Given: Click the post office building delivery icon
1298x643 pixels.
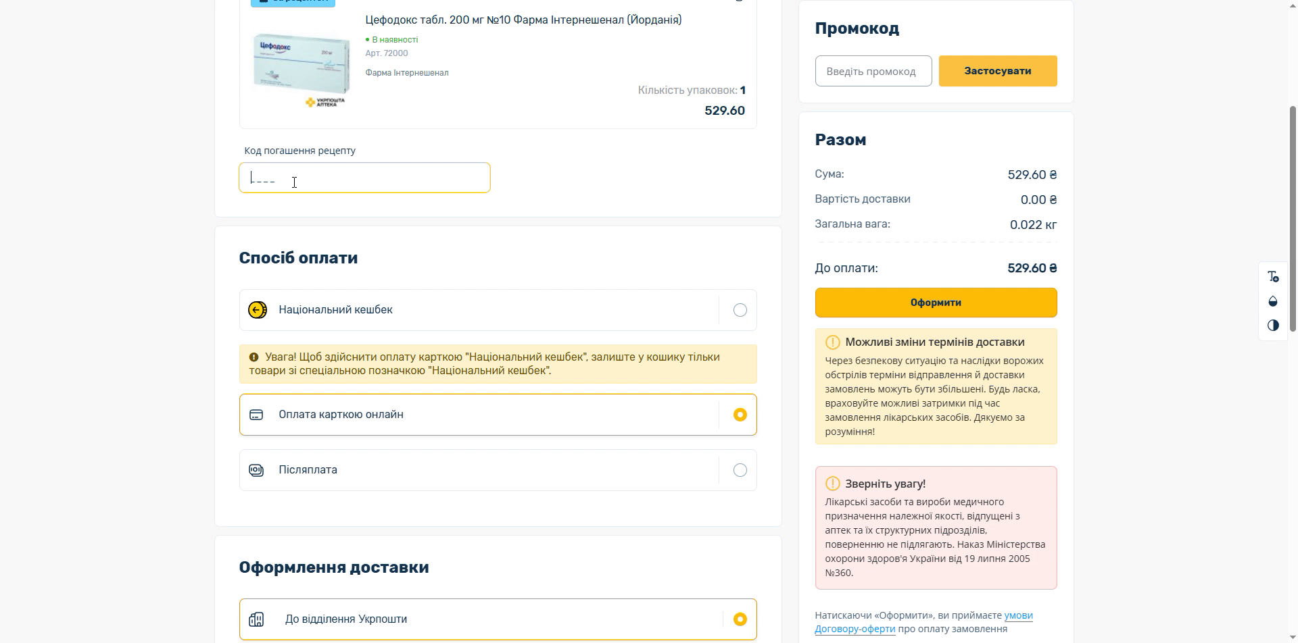Looking at the screenshot, I should 256,619.
